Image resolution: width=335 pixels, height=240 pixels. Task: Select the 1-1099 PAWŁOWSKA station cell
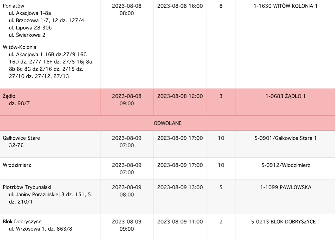coord(285,187)
